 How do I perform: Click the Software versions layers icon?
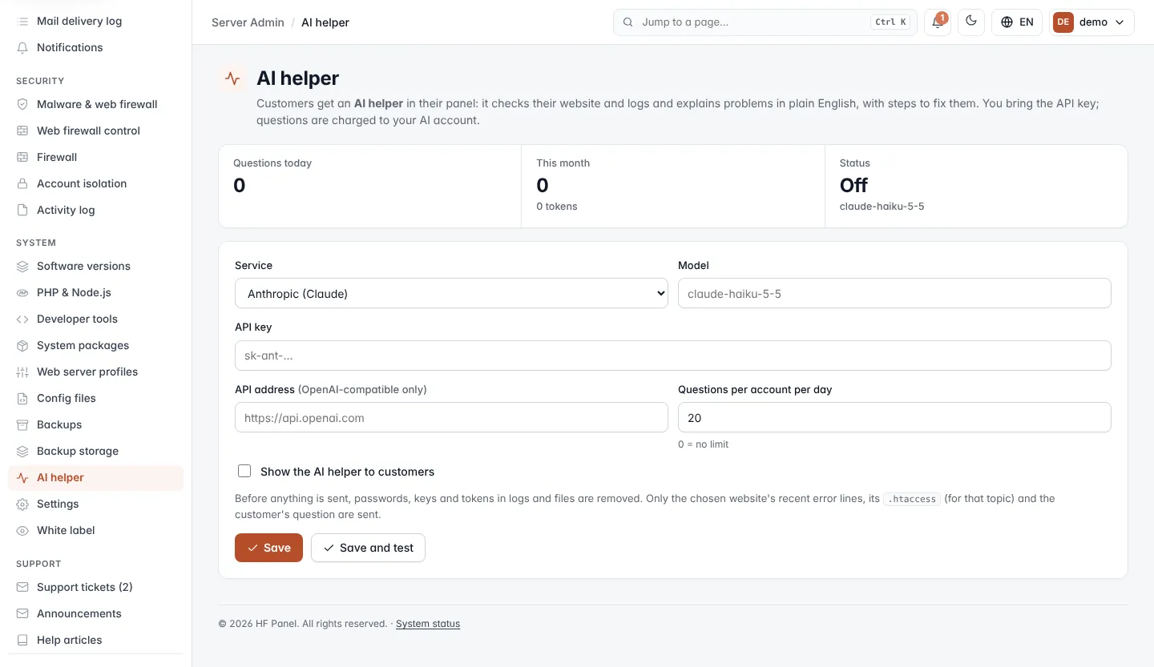coord(22,266)
